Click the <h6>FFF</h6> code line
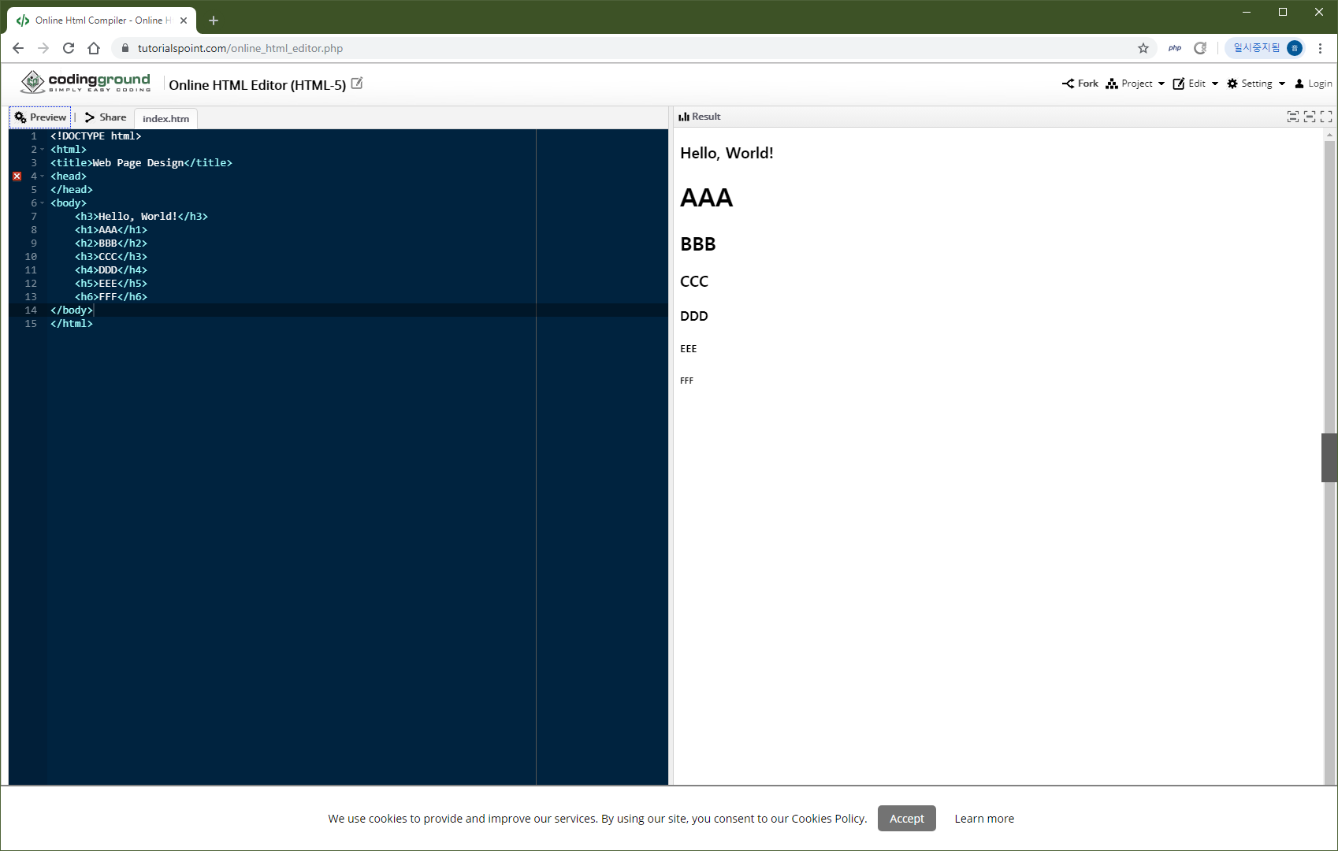The image size is (1338, 851). pyautogui.click(x=111, y=297)
